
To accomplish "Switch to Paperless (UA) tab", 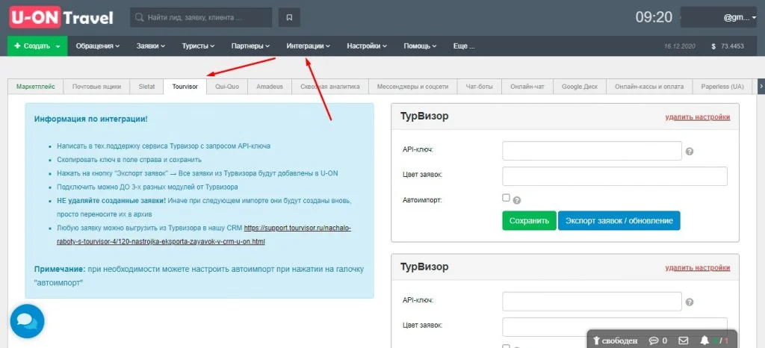I will (x=722, y=87).
